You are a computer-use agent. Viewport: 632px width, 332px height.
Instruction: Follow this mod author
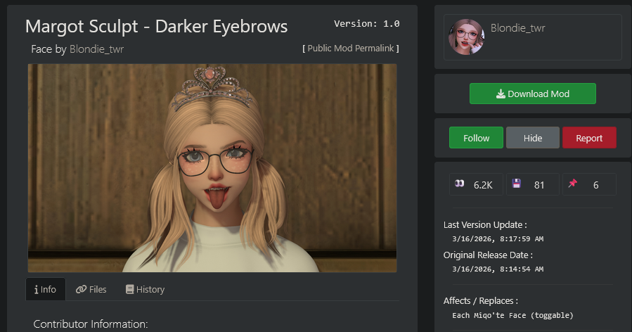[476, 138]
